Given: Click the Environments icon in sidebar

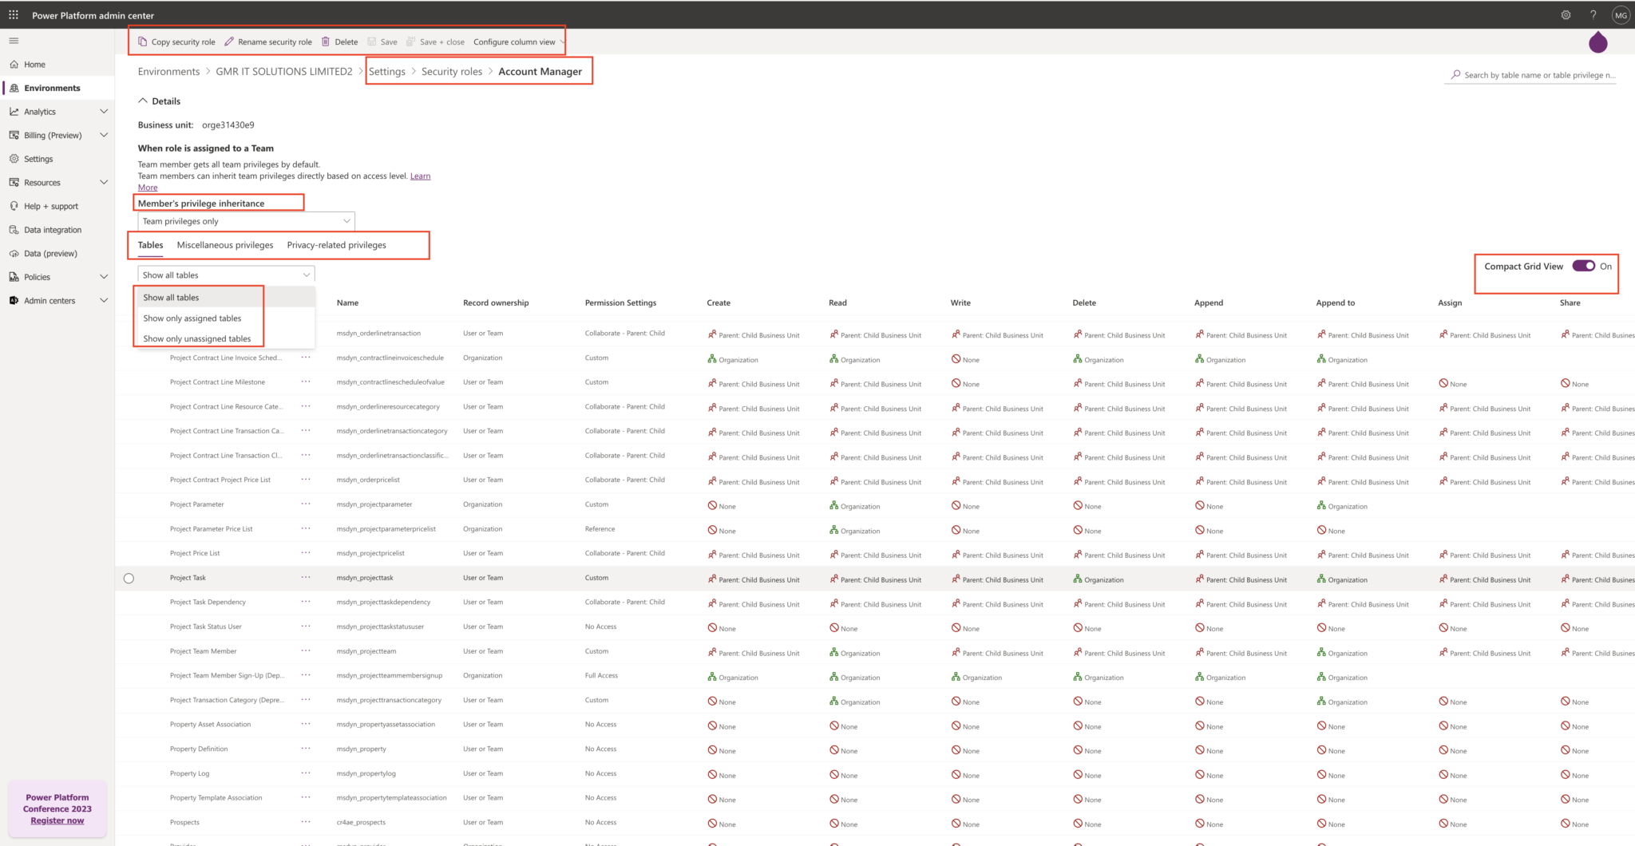Looking at the screenshot, I should 14,88.
